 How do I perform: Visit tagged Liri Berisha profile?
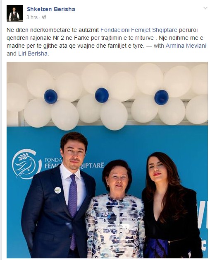(33, 54)
